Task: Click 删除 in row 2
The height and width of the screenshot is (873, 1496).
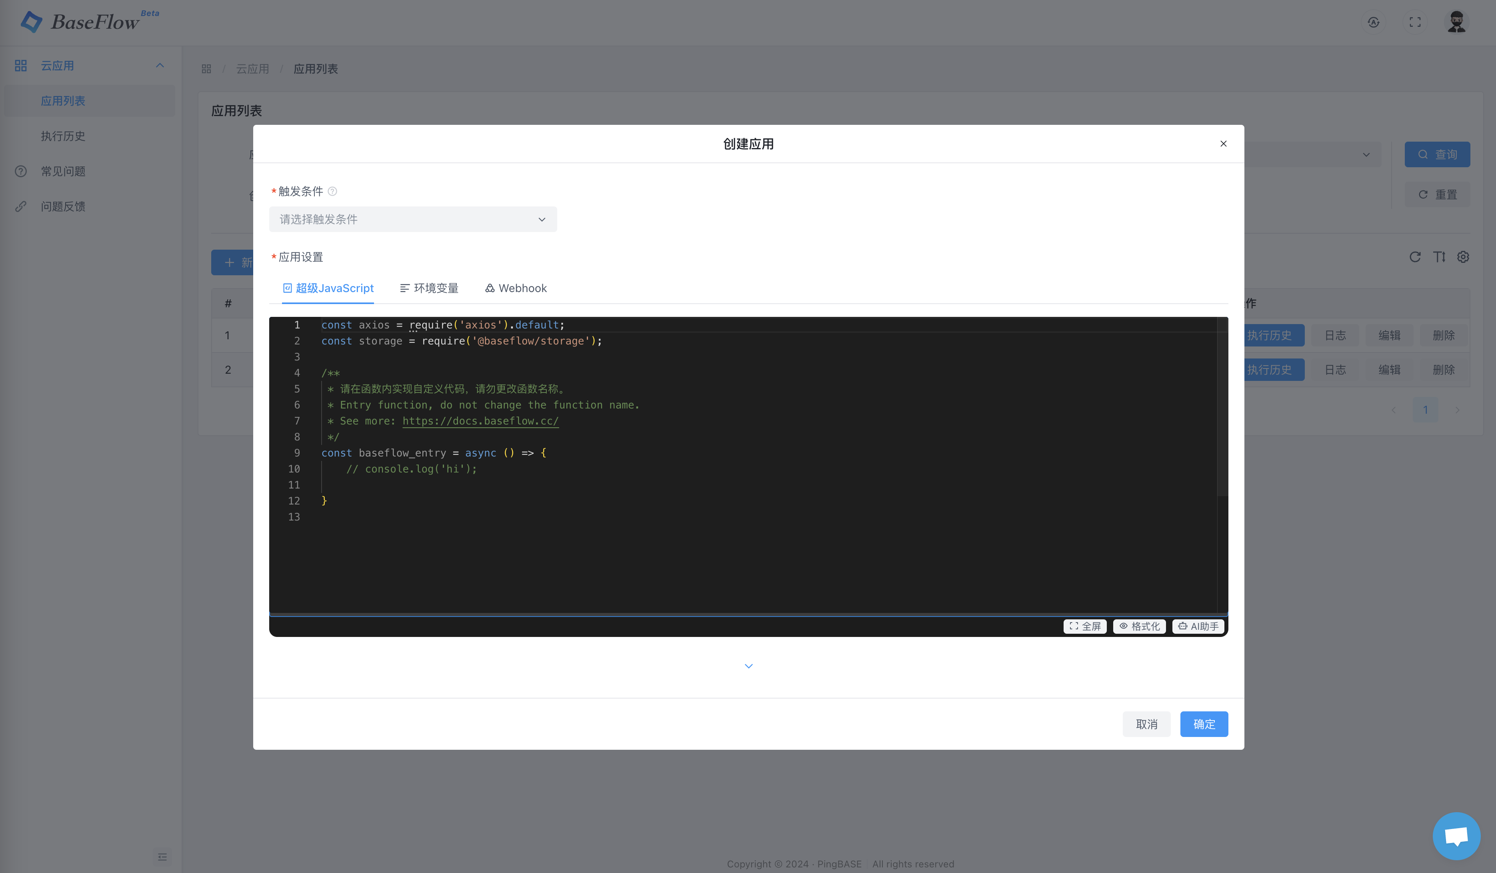Action: pyautogui.click(x=1443, y=370)
